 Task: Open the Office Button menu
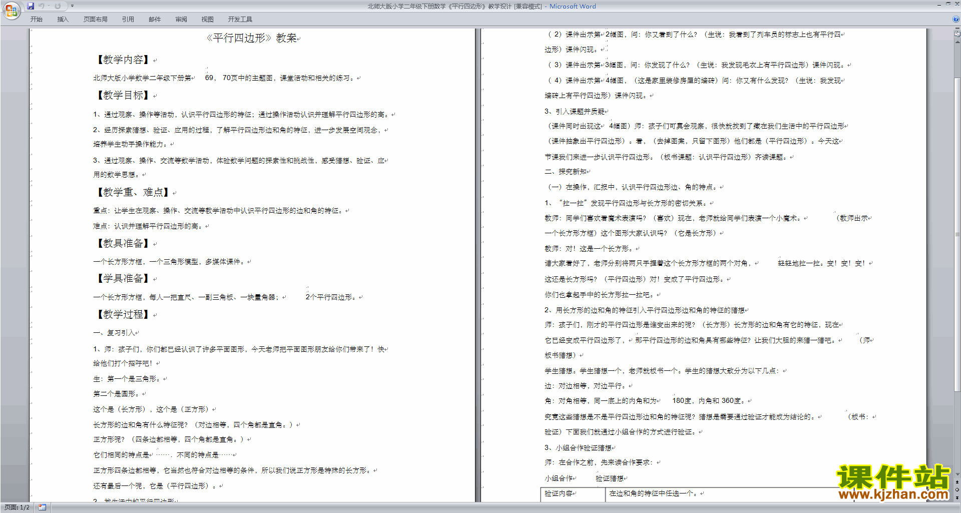click(x=11, y=10)
